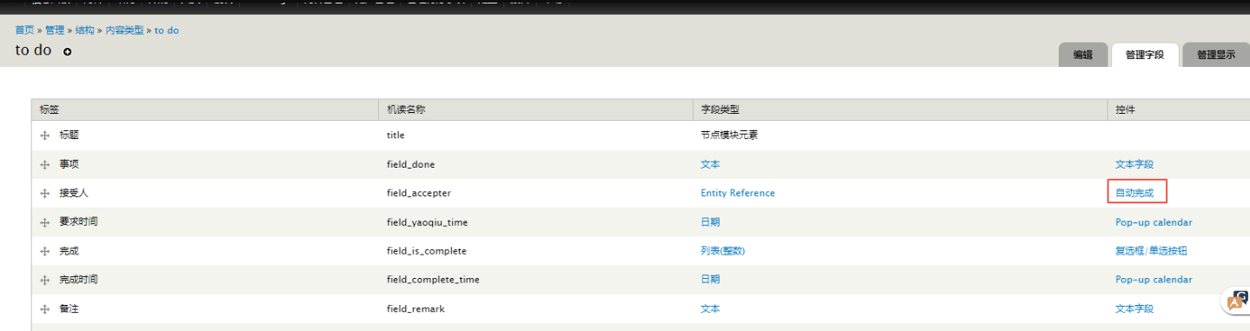Select machine name field_yaoqiu_time
1250x331 pixels.
click(x=427, y=222)
